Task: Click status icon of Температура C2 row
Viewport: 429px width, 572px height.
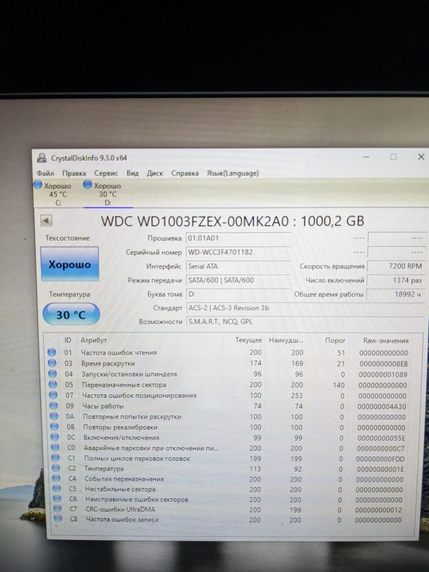Action: pos(56,468)
